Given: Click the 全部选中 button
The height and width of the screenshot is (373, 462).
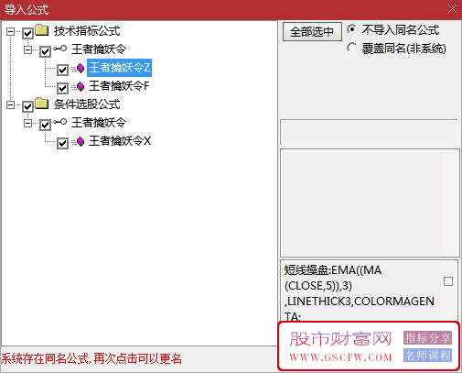Looking at the screenshot, I should (x=312, y=31).
